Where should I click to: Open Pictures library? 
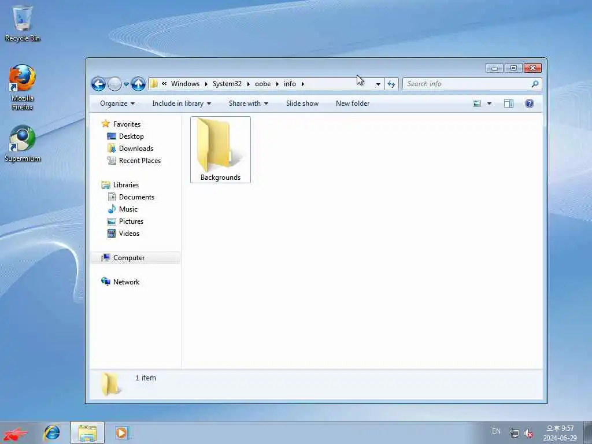[x=131, y=221]
